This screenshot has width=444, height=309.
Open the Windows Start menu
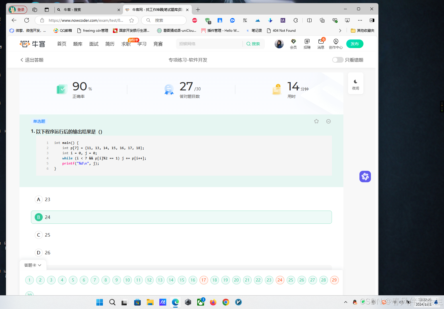pos(99,302)
